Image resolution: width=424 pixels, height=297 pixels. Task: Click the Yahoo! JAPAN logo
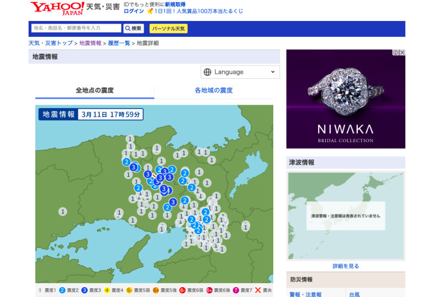pos(57,8)
